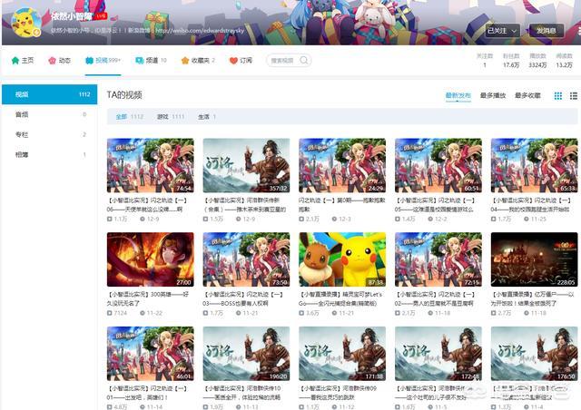Screen dimensions: 581x410
Task: Open the video thumbnail with duration 60:51
Action: click(438, 166)
